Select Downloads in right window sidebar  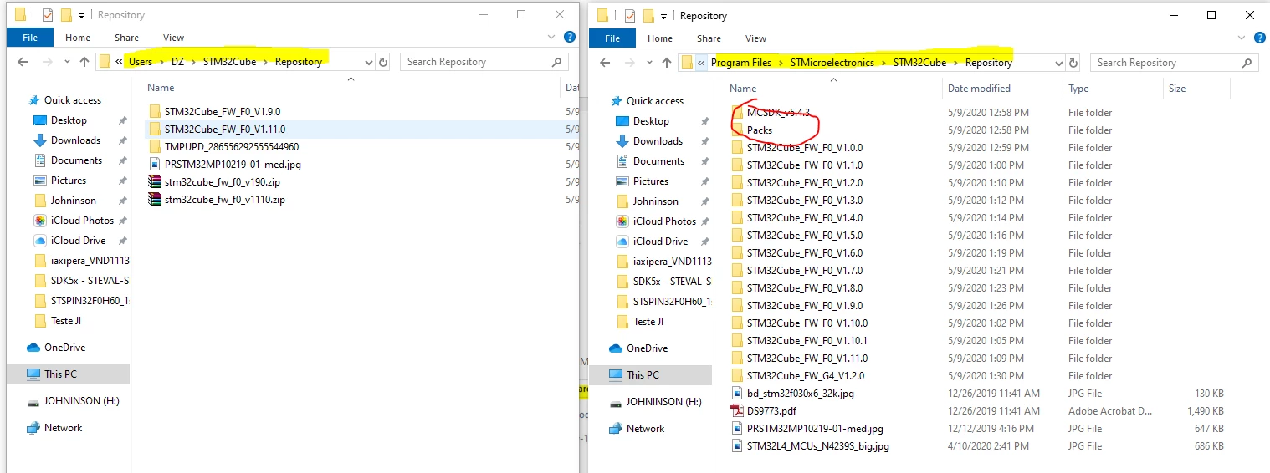pyautogui.click(x=658, y=141)
